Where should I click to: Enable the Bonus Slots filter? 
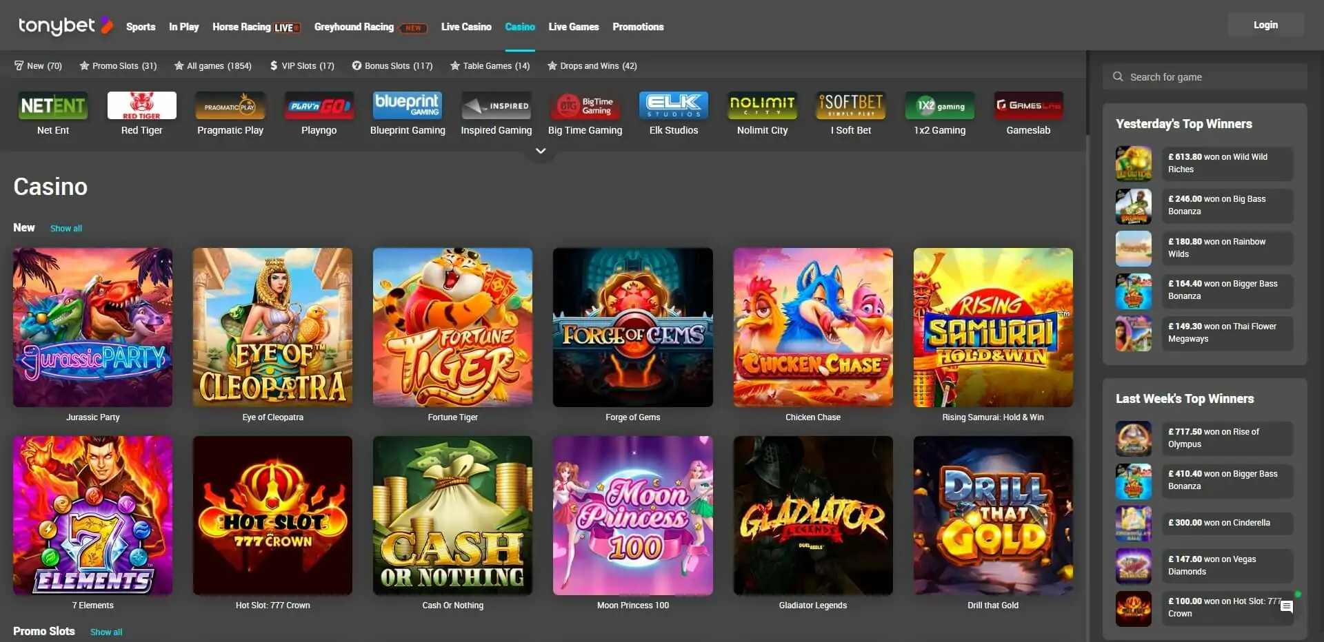[x=393, y=65]
